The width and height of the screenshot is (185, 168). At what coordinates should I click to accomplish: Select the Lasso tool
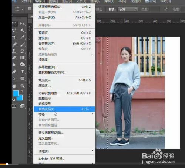click(x=14, y=30)
